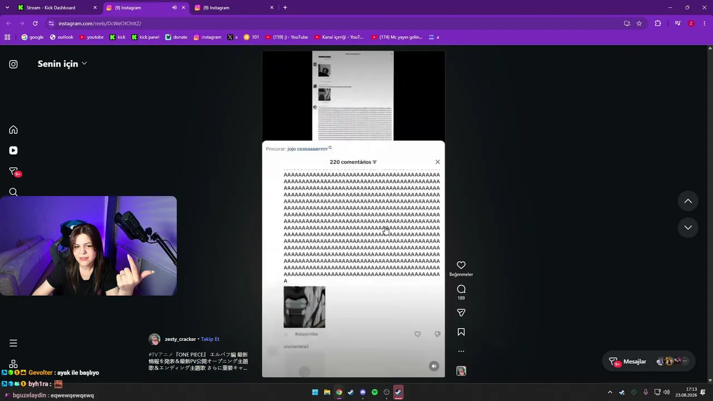
Task: Open zesty_cracker's profile picture
Action: [154, 339]
